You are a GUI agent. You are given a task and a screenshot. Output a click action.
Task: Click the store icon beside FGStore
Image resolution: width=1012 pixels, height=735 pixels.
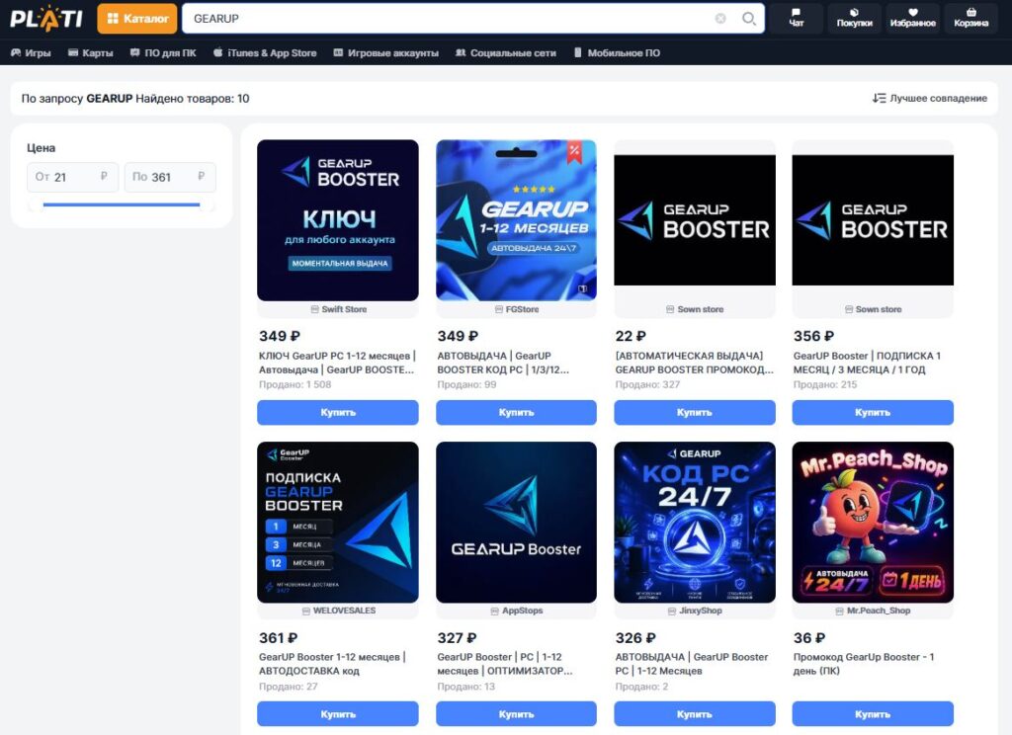pyautogui.click(x=499, y=310)
